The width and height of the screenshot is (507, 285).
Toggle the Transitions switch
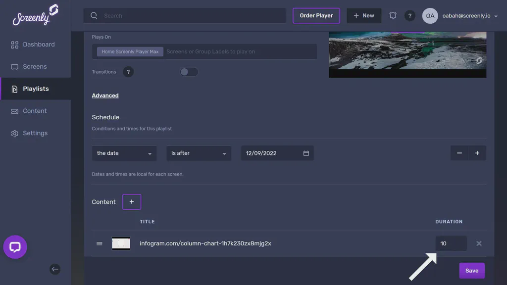tap(189, 72)
